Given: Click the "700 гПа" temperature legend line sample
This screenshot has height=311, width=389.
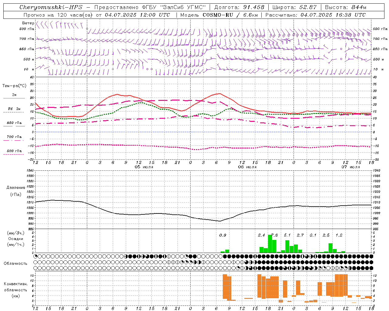Looking at the screenshot, I should (x=14, y=141).
